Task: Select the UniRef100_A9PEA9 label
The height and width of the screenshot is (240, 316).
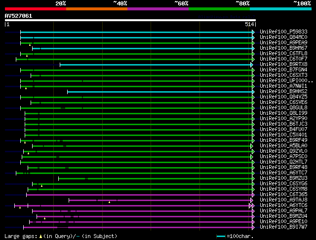Action: point(283,43)
